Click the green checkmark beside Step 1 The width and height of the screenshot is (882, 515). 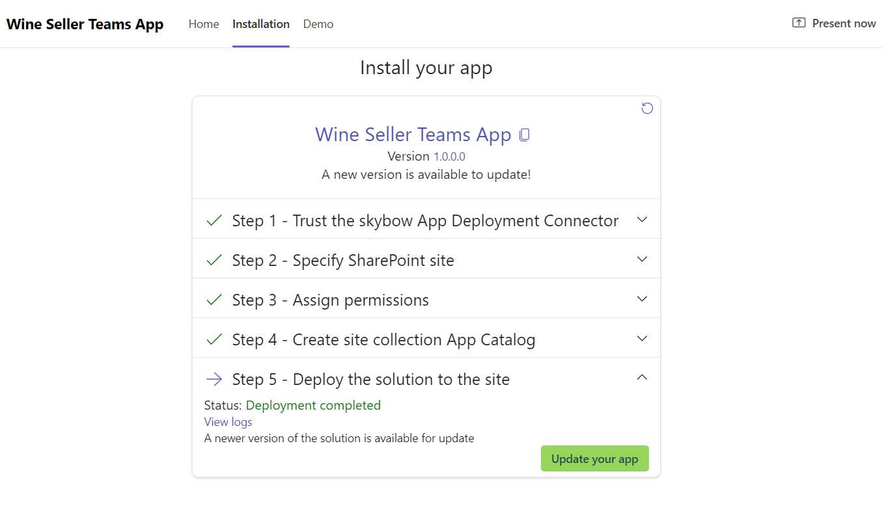coord(214,220)
